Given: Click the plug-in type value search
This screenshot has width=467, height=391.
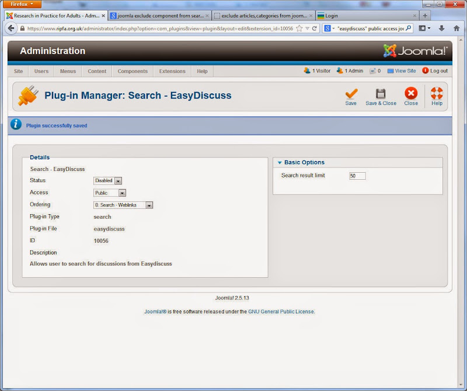Looking at the screenshot, I should (x=102, y=217).
